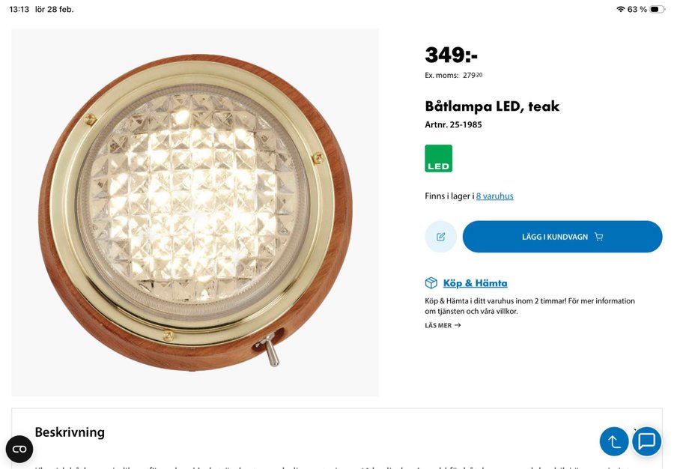Tap the Wi-Fi status icon
674x469 pixels.
coord(620,10)
